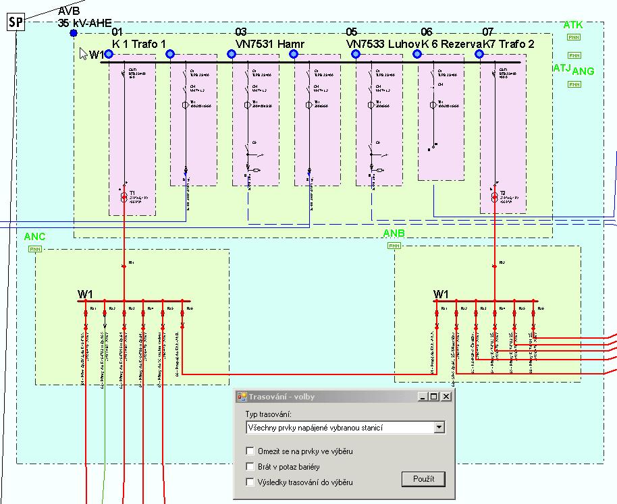
Task: Click the green ATJ label
Action: (562, 68)
